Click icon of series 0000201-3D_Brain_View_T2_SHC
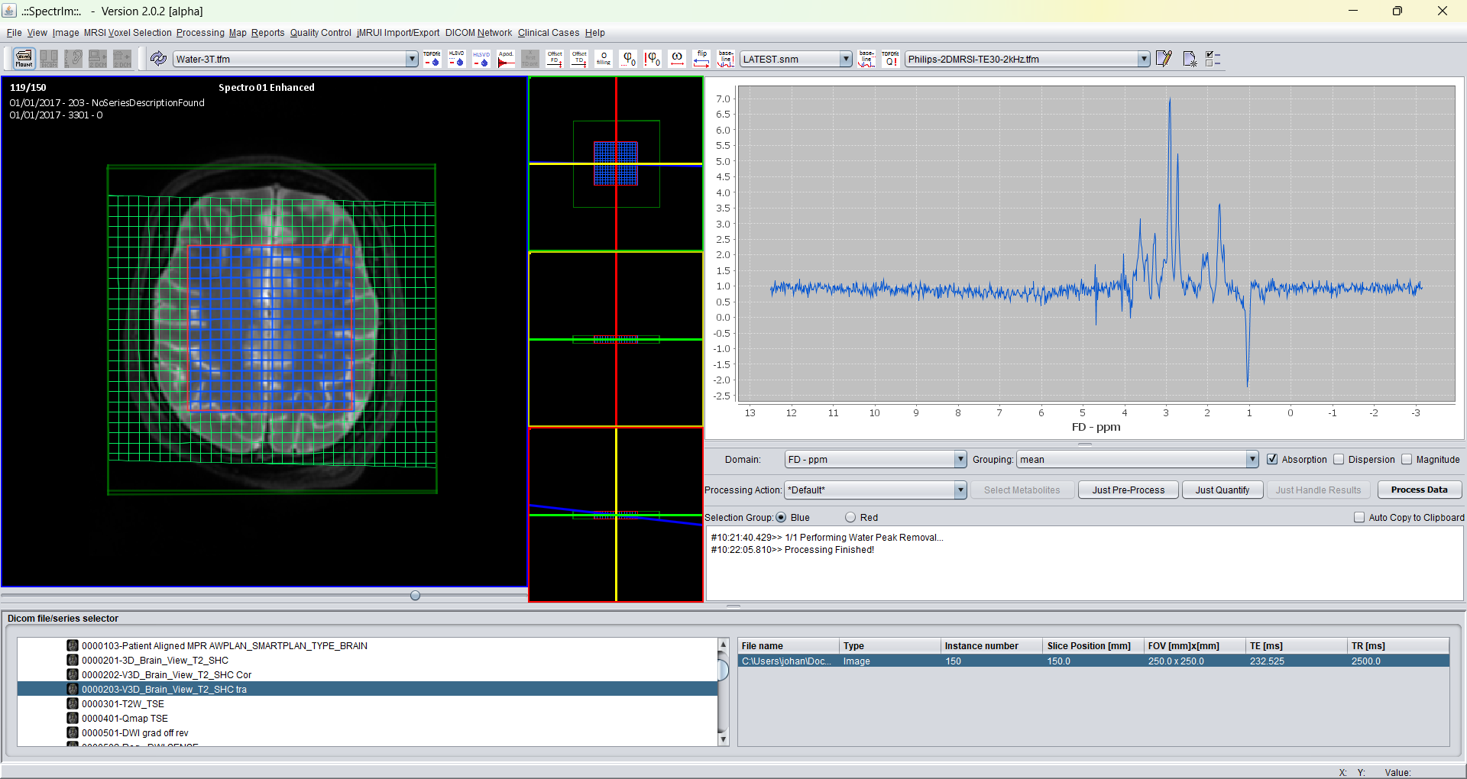 [73, 660]
